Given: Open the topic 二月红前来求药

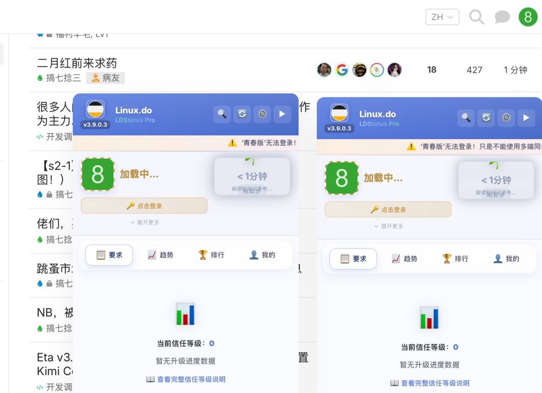Looking at the screenshot, I should [x=77, y=63].
